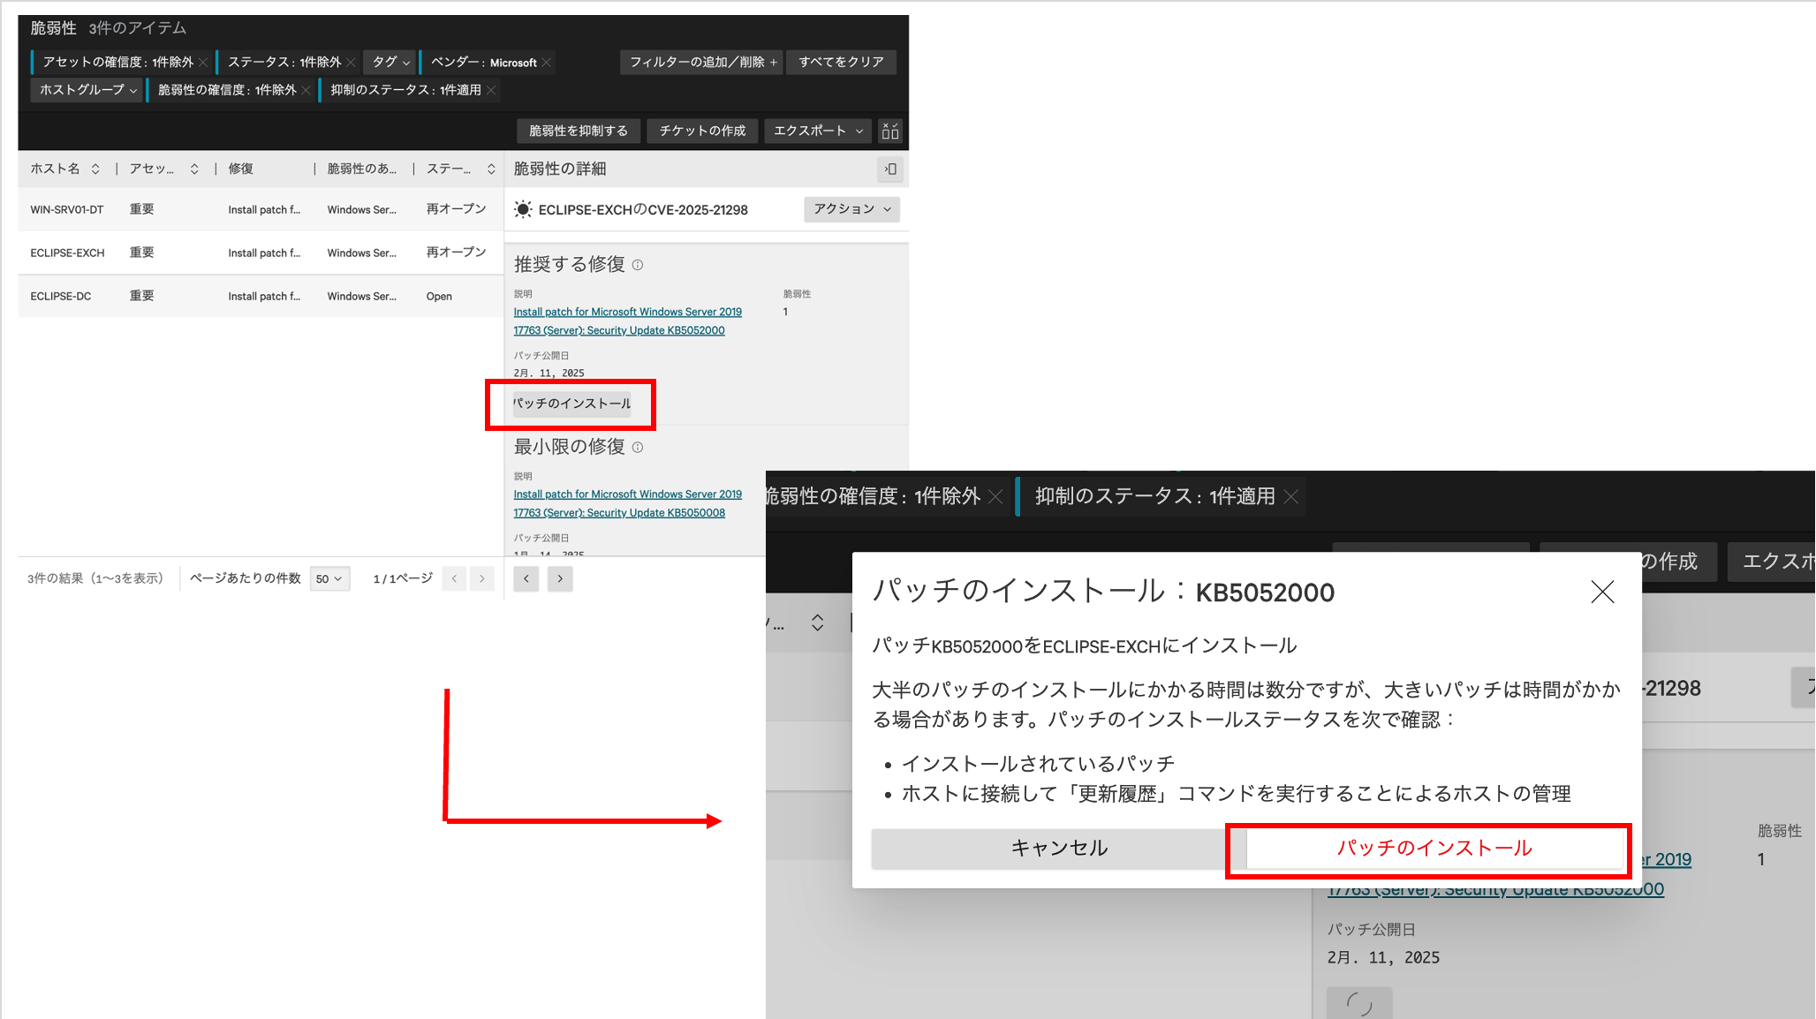Click インストールされているパッチ bullet in dialog

(x=1037, y=764)
